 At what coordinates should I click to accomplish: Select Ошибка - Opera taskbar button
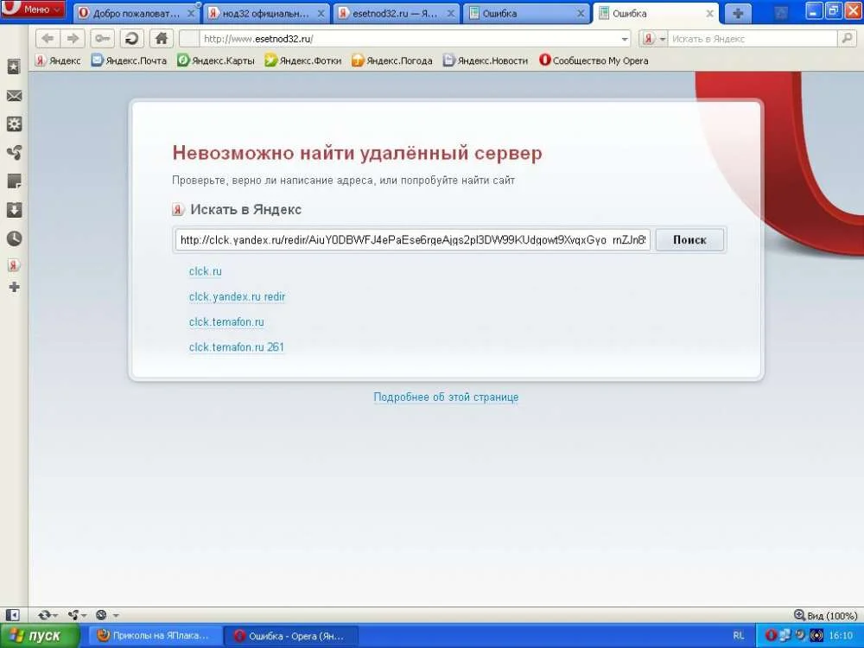(290, 636)
